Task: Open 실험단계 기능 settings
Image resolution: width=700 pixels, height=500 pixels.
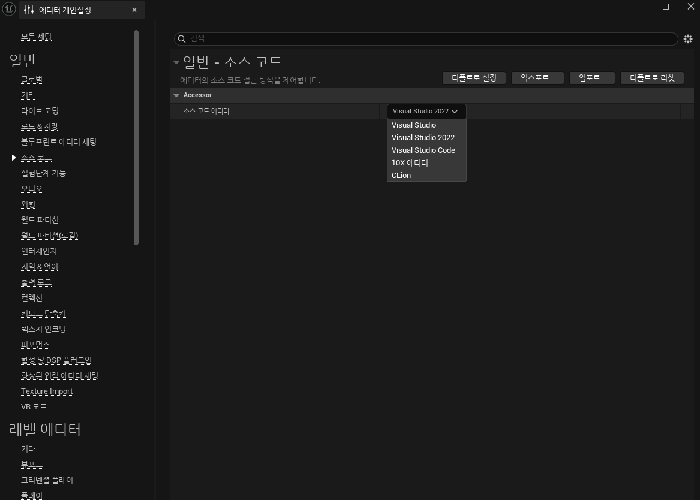Action: click(43, 173)
